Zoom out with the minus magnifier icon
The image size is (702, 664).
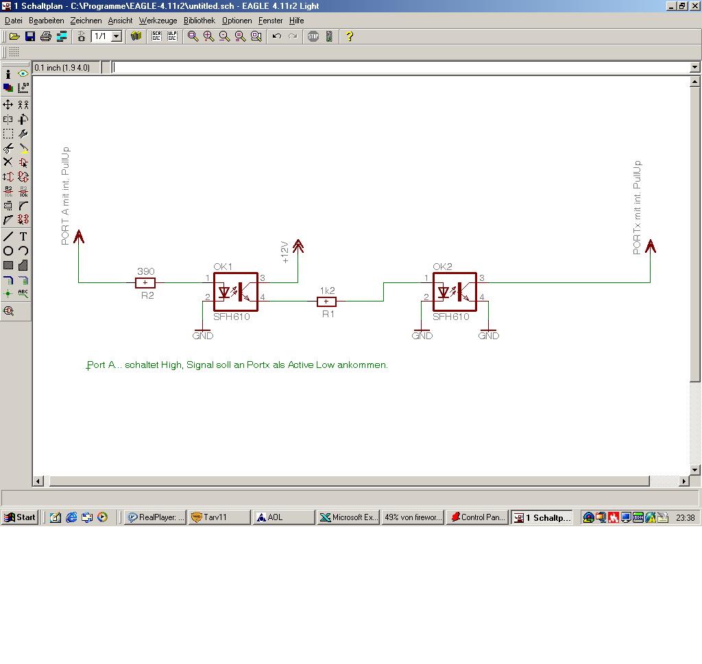click(224, 37)
